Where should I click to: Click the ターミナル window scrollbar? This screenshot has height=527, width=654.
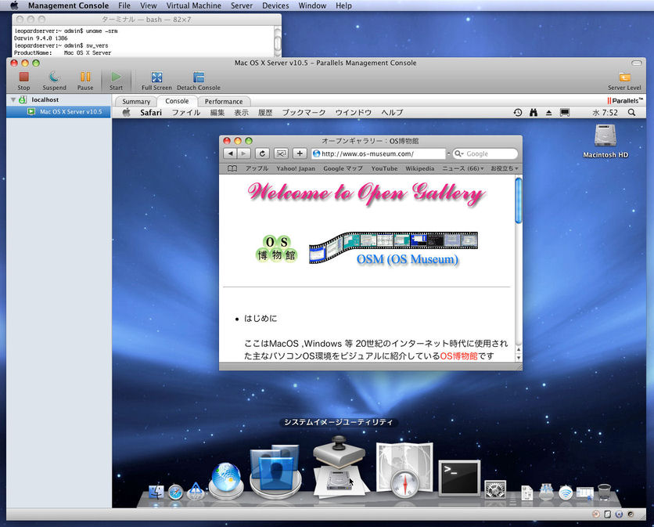pyautogui.click(x=278, y=42)
